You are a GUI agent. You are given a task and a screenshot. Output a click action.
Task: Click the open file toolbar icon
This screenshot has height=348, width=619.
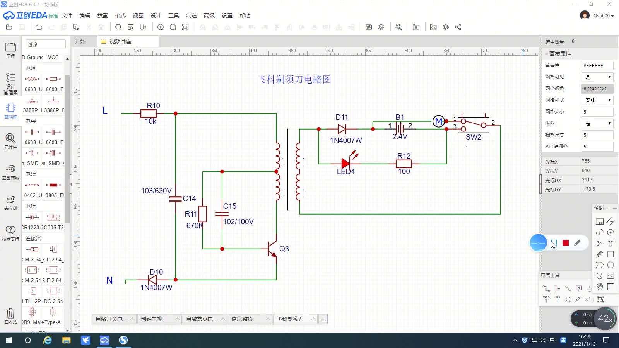[x=9, y=27]
